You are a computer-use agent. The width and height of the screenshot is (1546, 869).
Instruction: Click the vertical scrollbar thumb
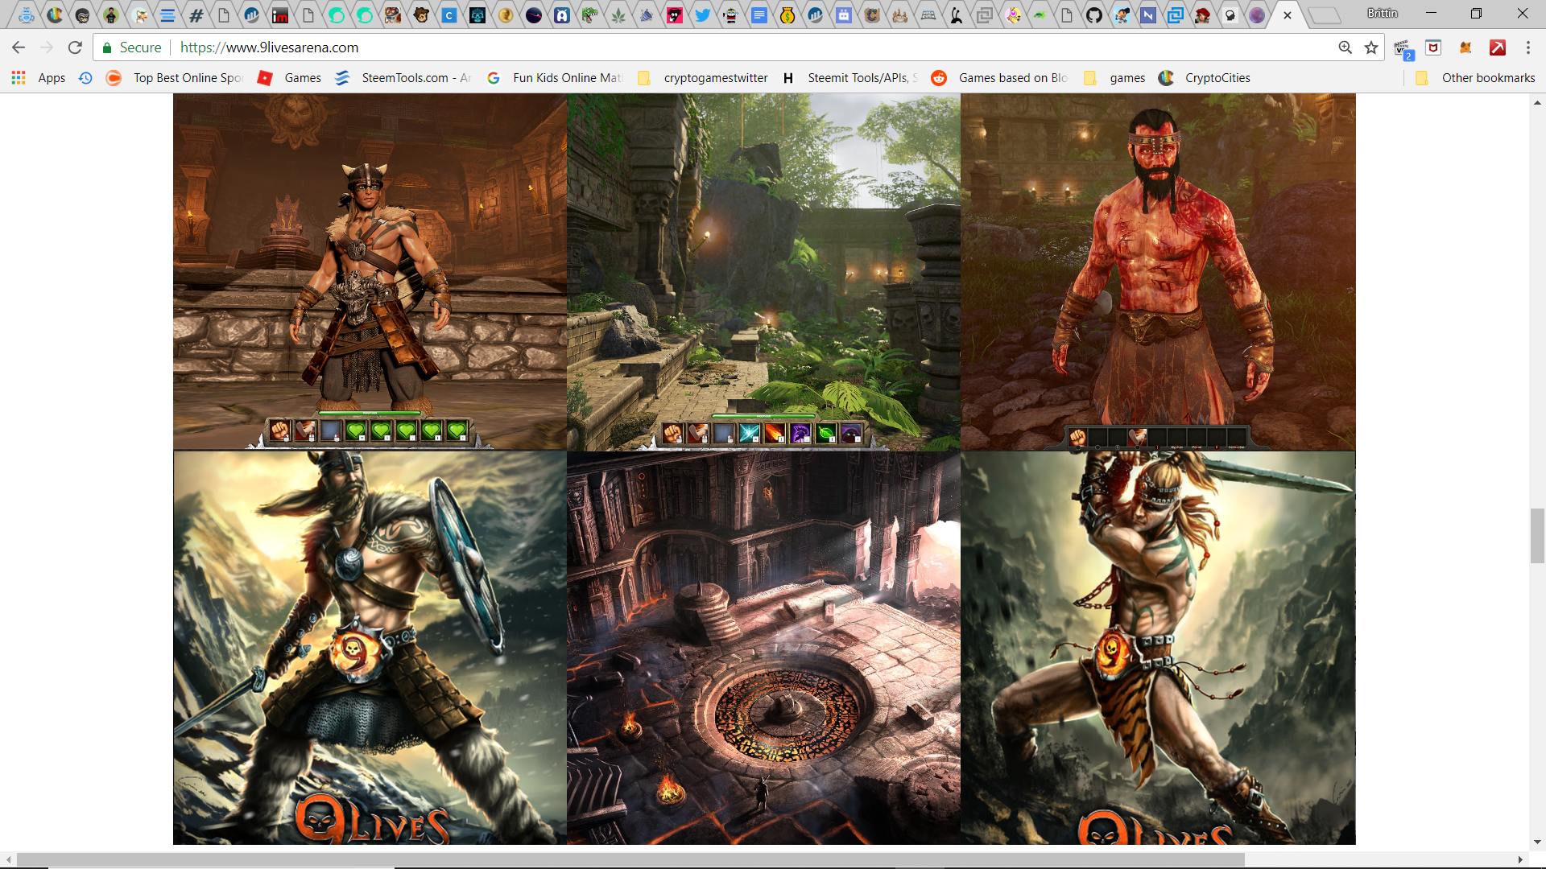(1537, 535)
